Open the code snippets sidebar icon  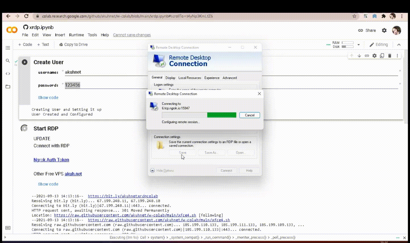pyautogui.click(x=8, y=74)
